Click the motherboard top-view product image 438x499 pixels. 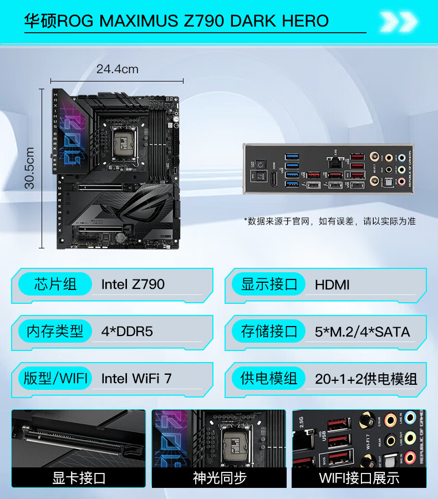[x=116, y=169]
